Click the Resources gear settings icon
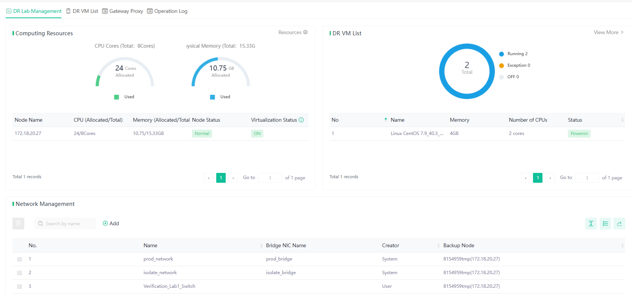The height and width of the screenshot is (295, 632). [305, 32]
